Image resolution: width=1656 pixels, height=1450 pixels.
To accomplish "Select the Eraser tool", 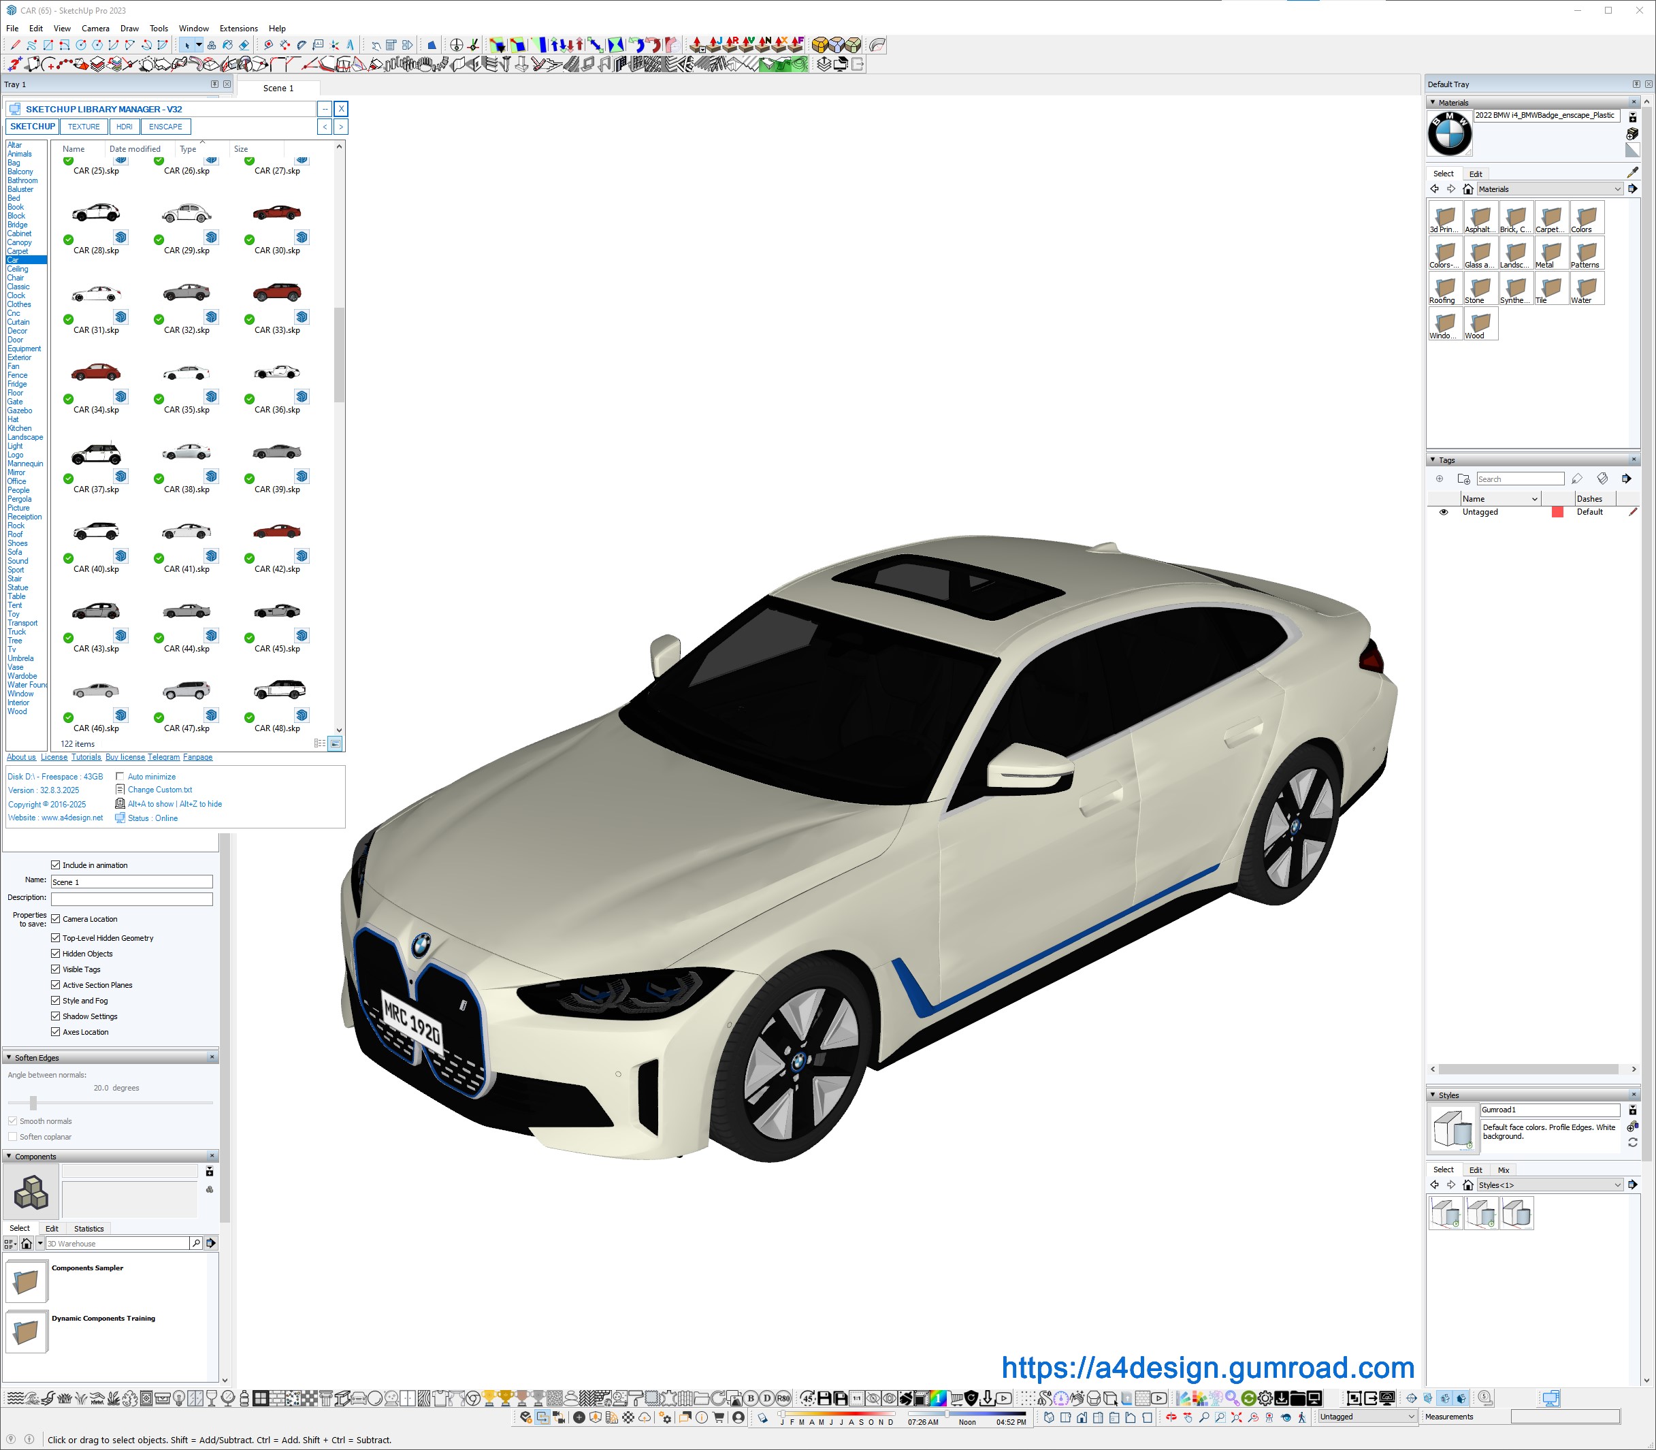I will pyautogui.click(x=244, y=46).
